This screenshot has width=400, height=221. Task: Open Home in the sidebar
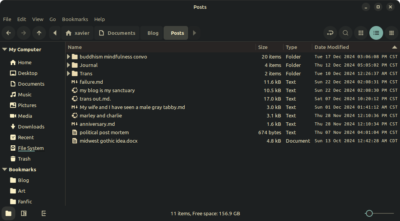(x=25, y=62)
